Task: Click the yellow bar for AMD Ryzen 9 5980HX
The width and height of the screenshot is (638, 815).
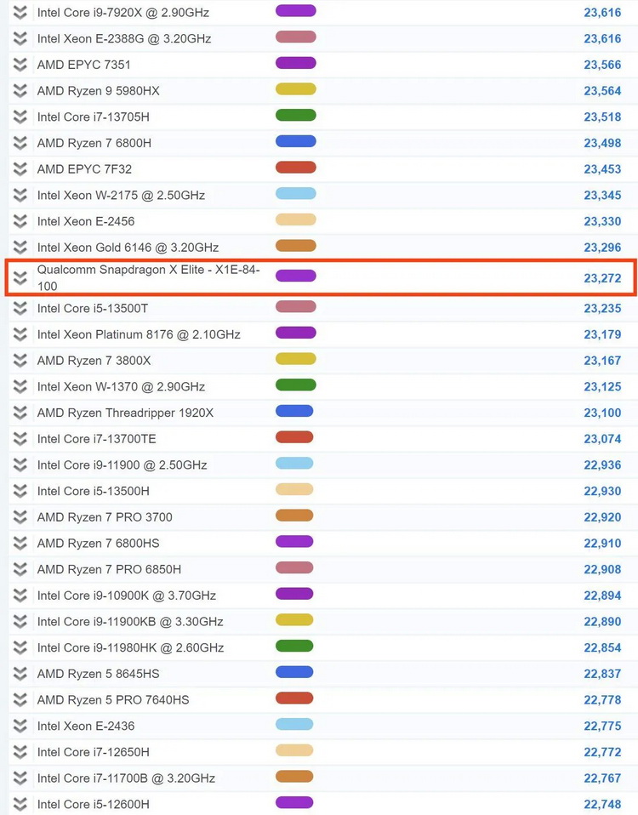Action: coord(296,88)
